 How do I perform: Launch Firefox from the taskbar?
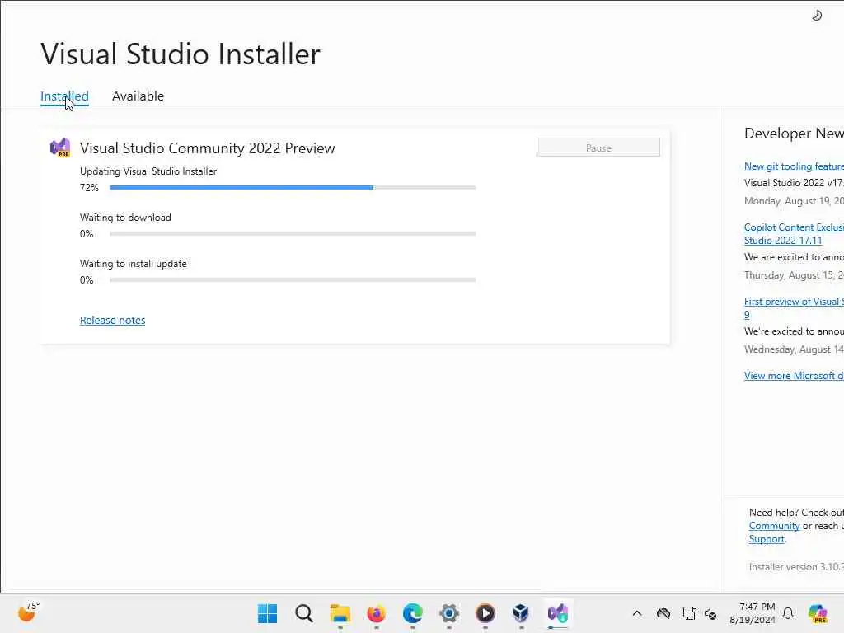pos(376,613)
